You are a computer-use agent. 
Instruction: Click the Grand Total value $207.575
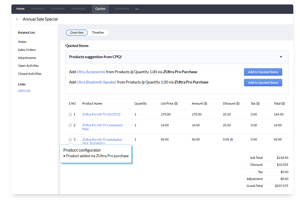281,186
